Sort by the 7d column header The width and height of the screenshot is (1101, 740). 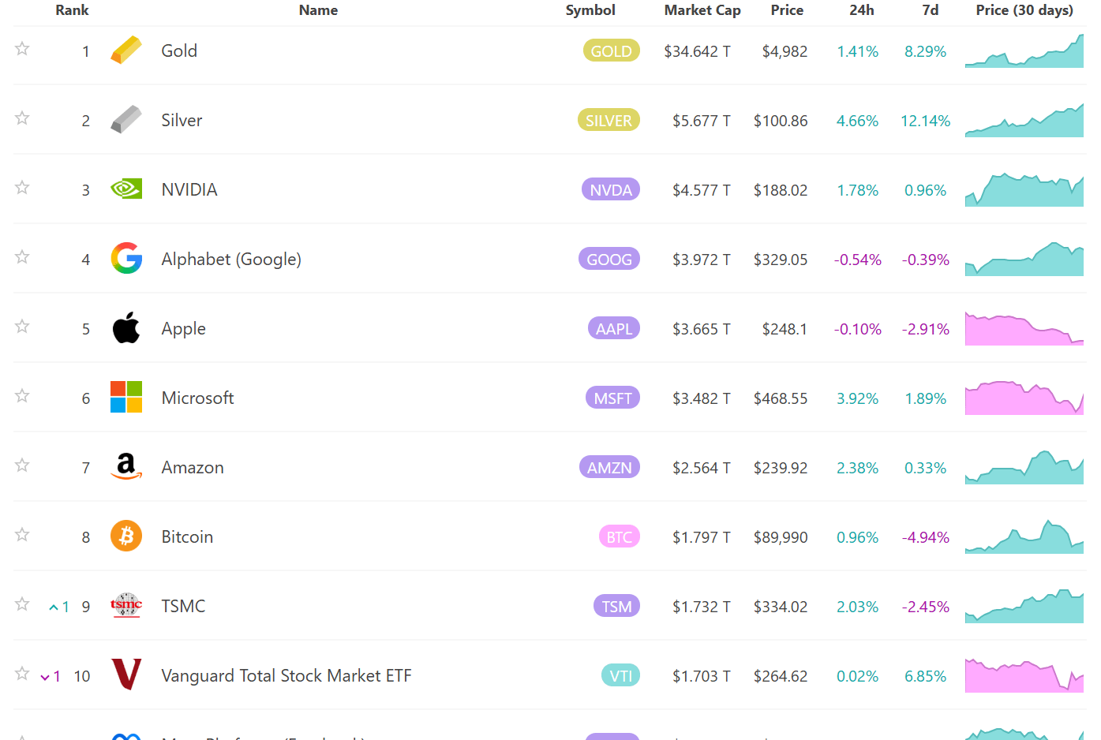click(x=930, y=10)
